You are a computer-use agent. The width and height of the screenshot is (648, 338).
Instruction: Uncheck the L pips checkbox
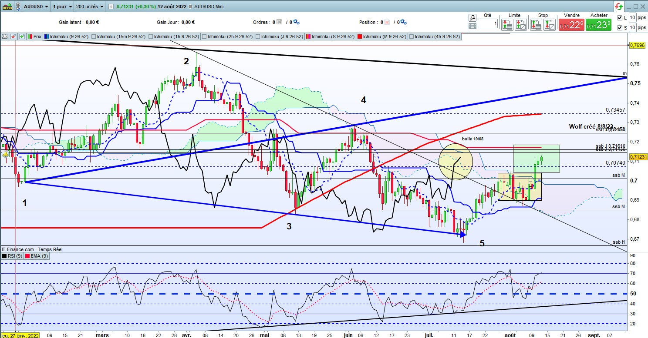pos(620,18)
